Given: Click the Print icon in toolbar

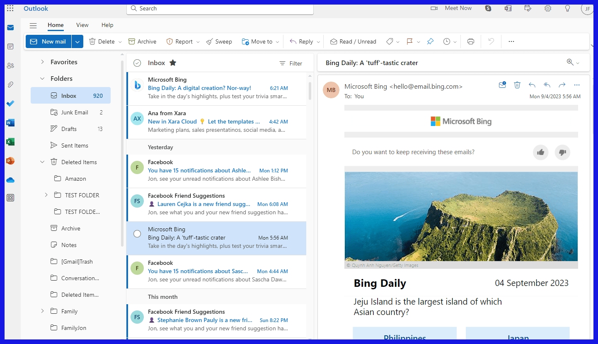Looking at the screenshot, I should coord(471,41).
